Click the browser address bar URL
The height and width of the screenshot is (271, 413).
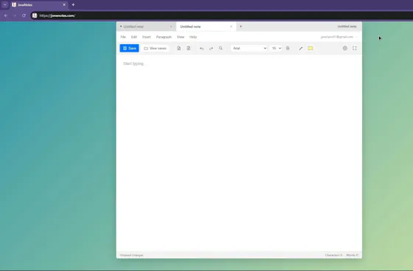click(x=58, y=16)
